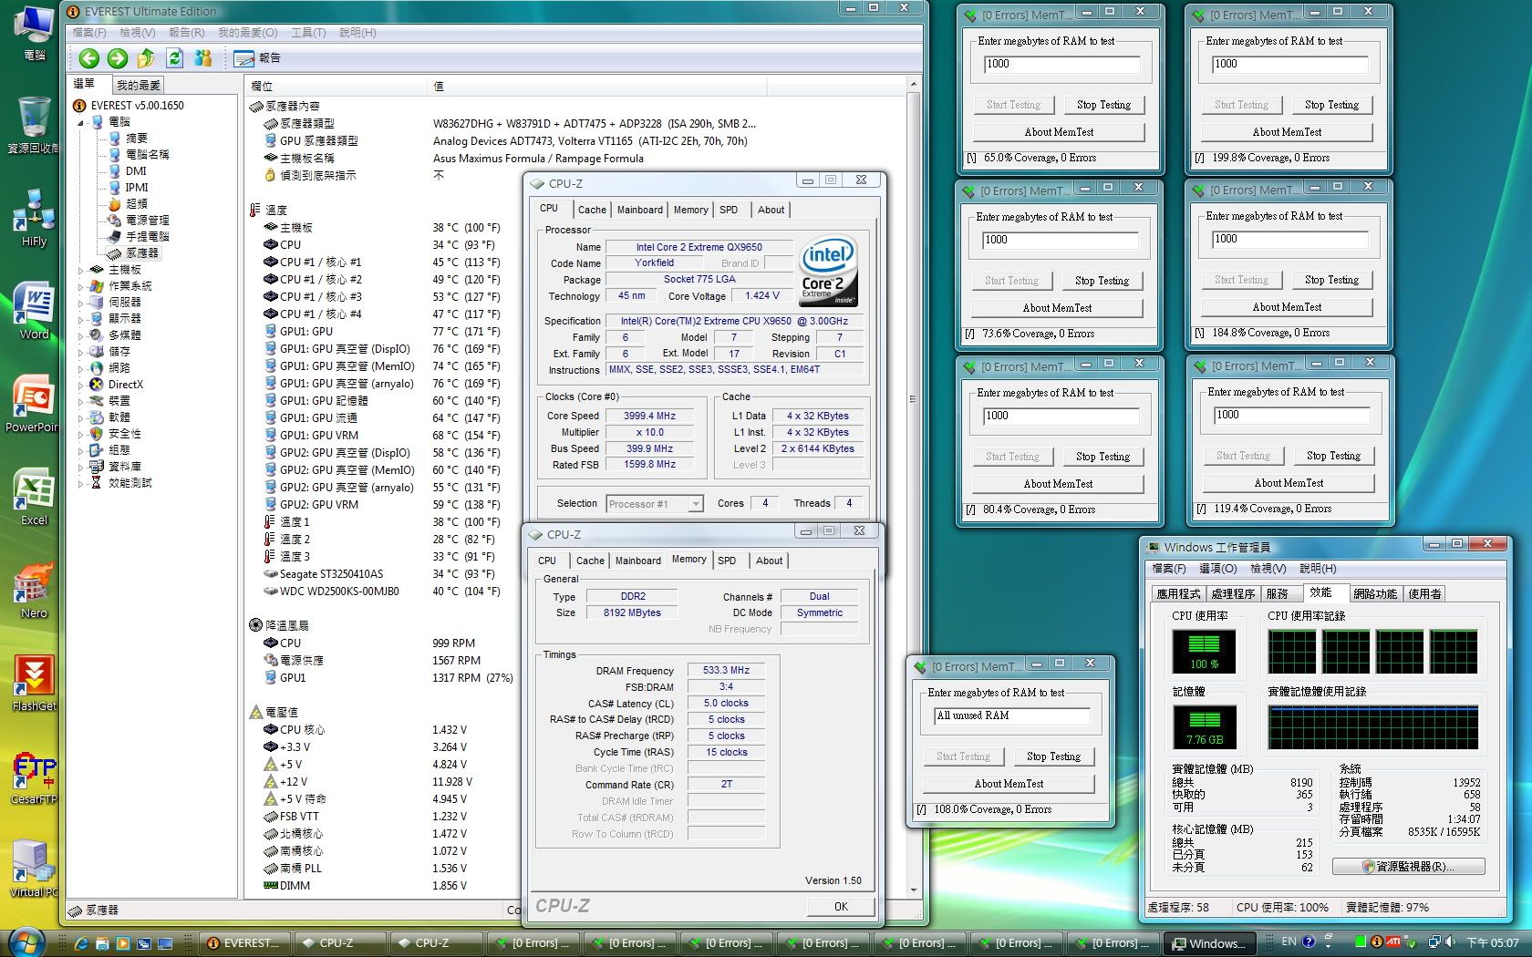Click the volume speaker tray icon

tap(1451, 942)
